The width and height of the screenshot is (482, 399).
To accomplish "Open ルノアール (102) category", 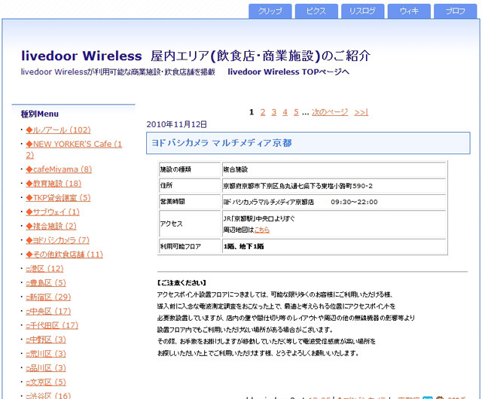I will pos(58,130).
